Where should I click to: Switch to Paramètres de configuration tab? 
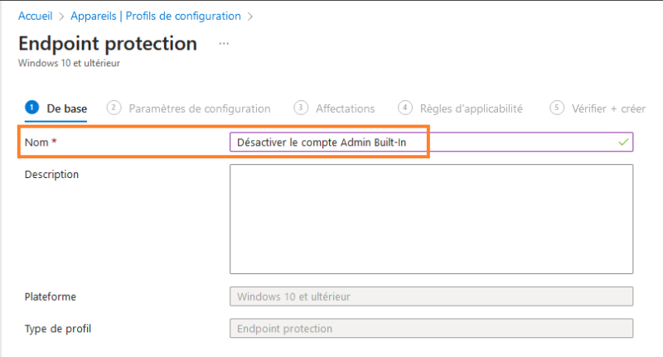[x=200, y=109]
